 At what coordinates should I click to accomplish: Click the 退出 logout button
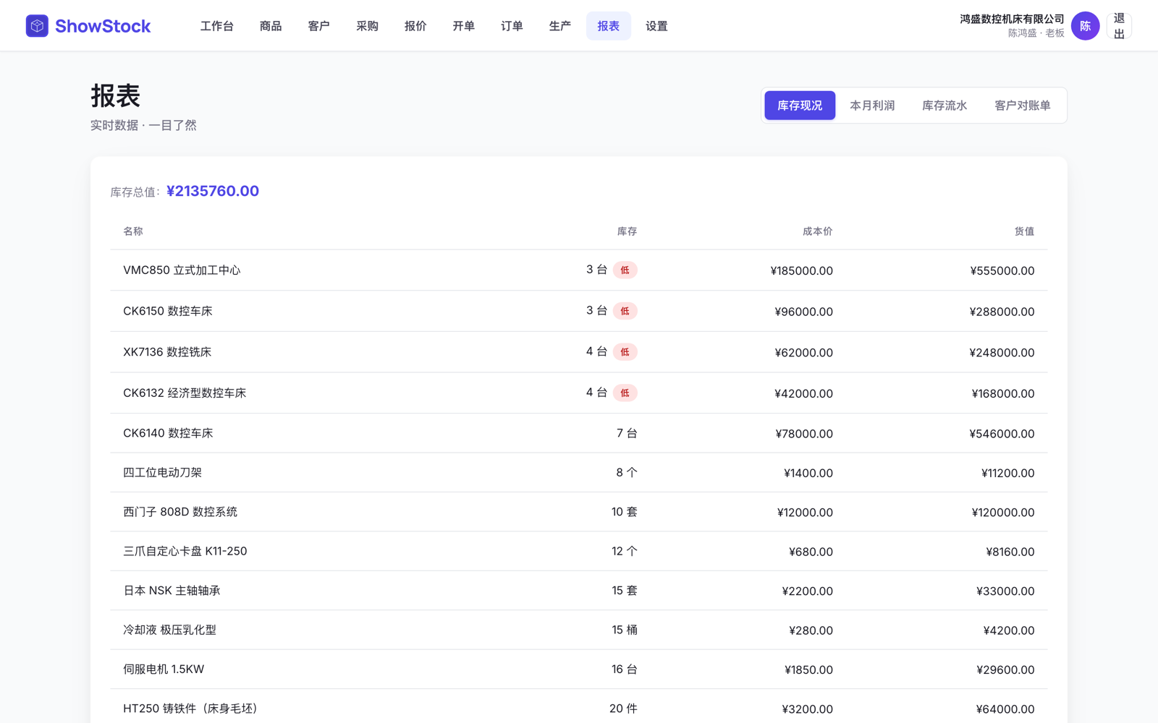pyautogui.click(x=1119, y=26)
